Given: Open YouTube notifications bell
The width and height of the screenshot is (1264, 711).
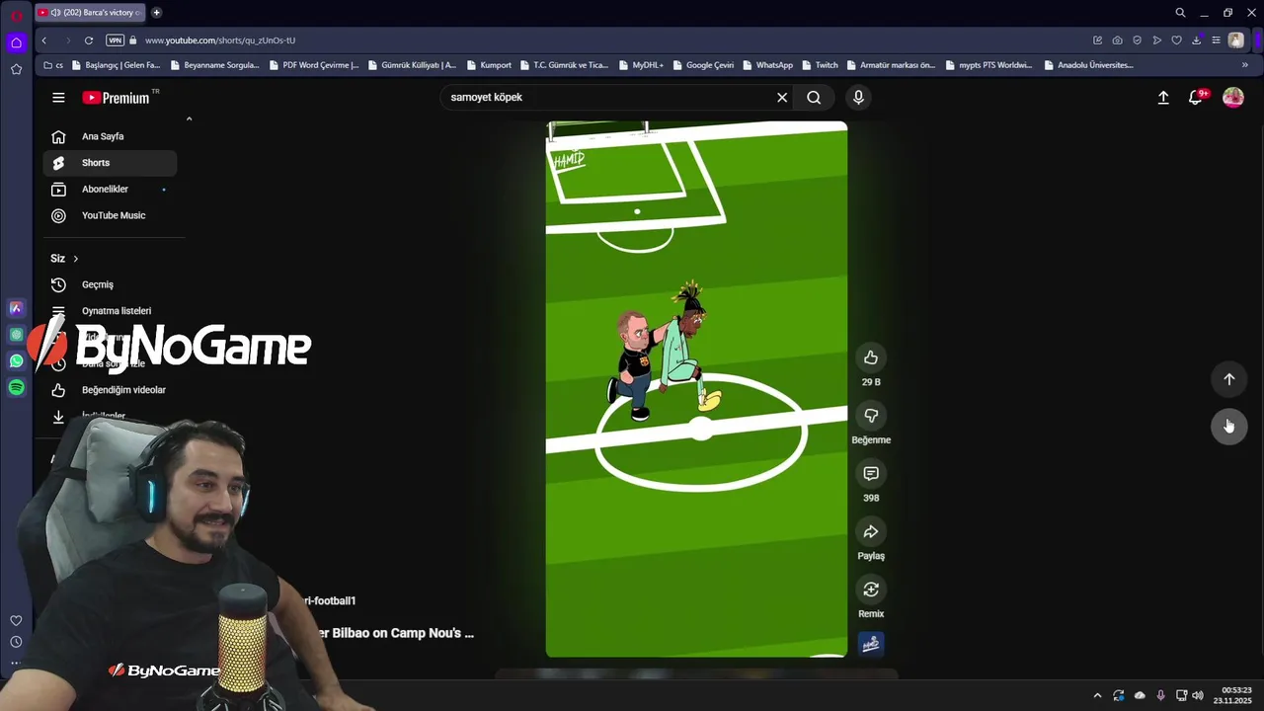Looking at the screenshot, I should (x=1195, y=97).
